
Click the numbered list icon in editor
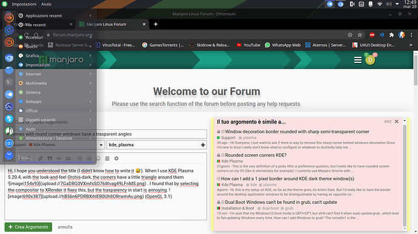(89, 158)
